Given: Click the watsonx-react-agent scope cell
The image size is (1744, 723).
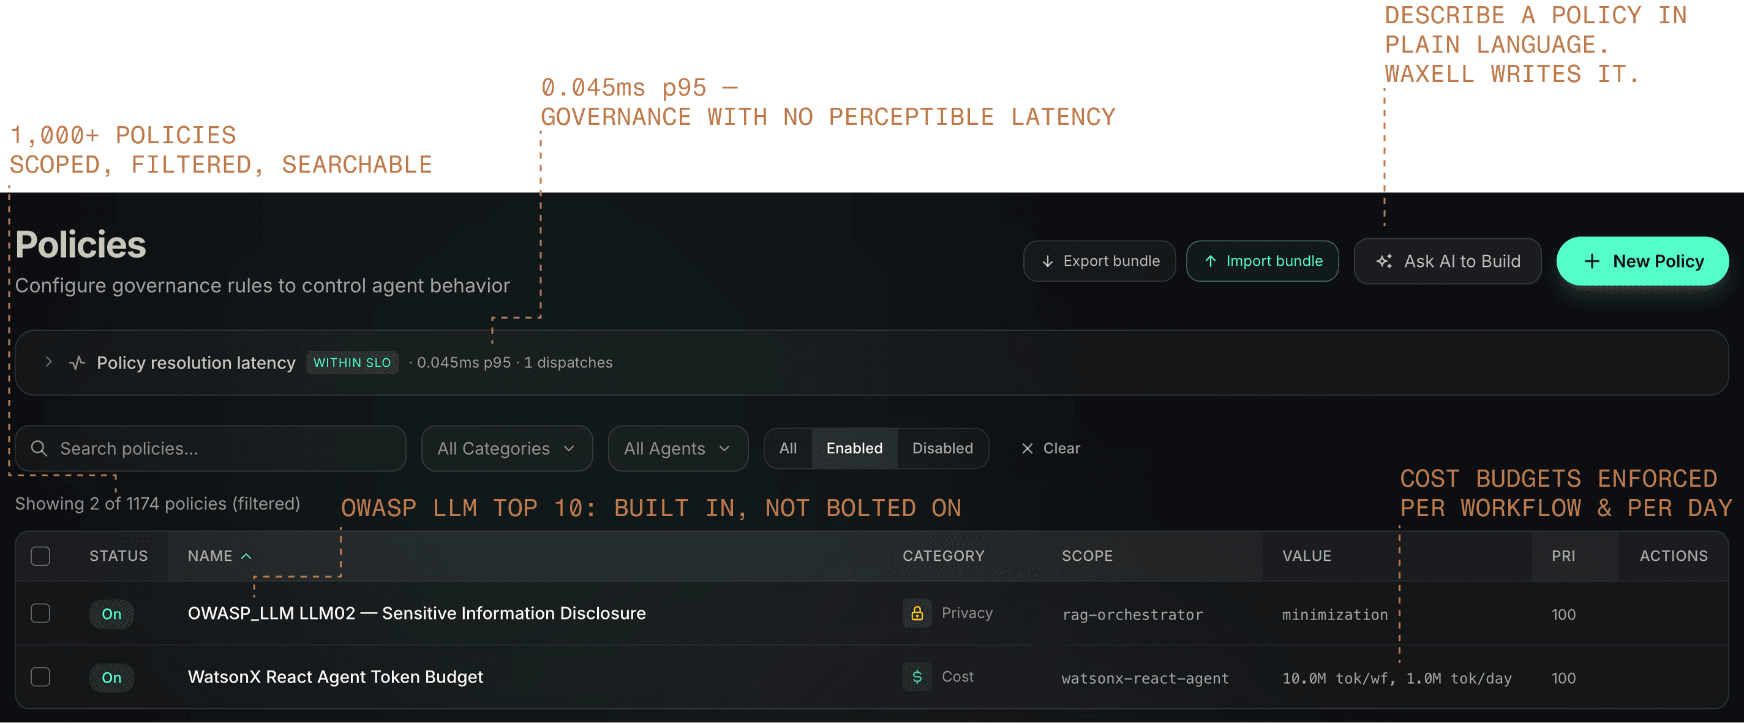Looking at the screenshot, I should click(1145, 678).
